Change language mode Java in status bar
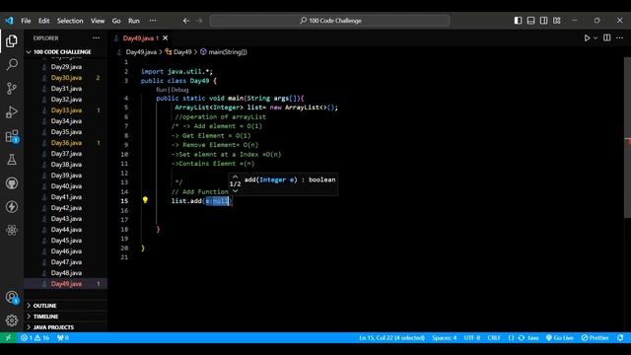631x355 pixels. 532,337
